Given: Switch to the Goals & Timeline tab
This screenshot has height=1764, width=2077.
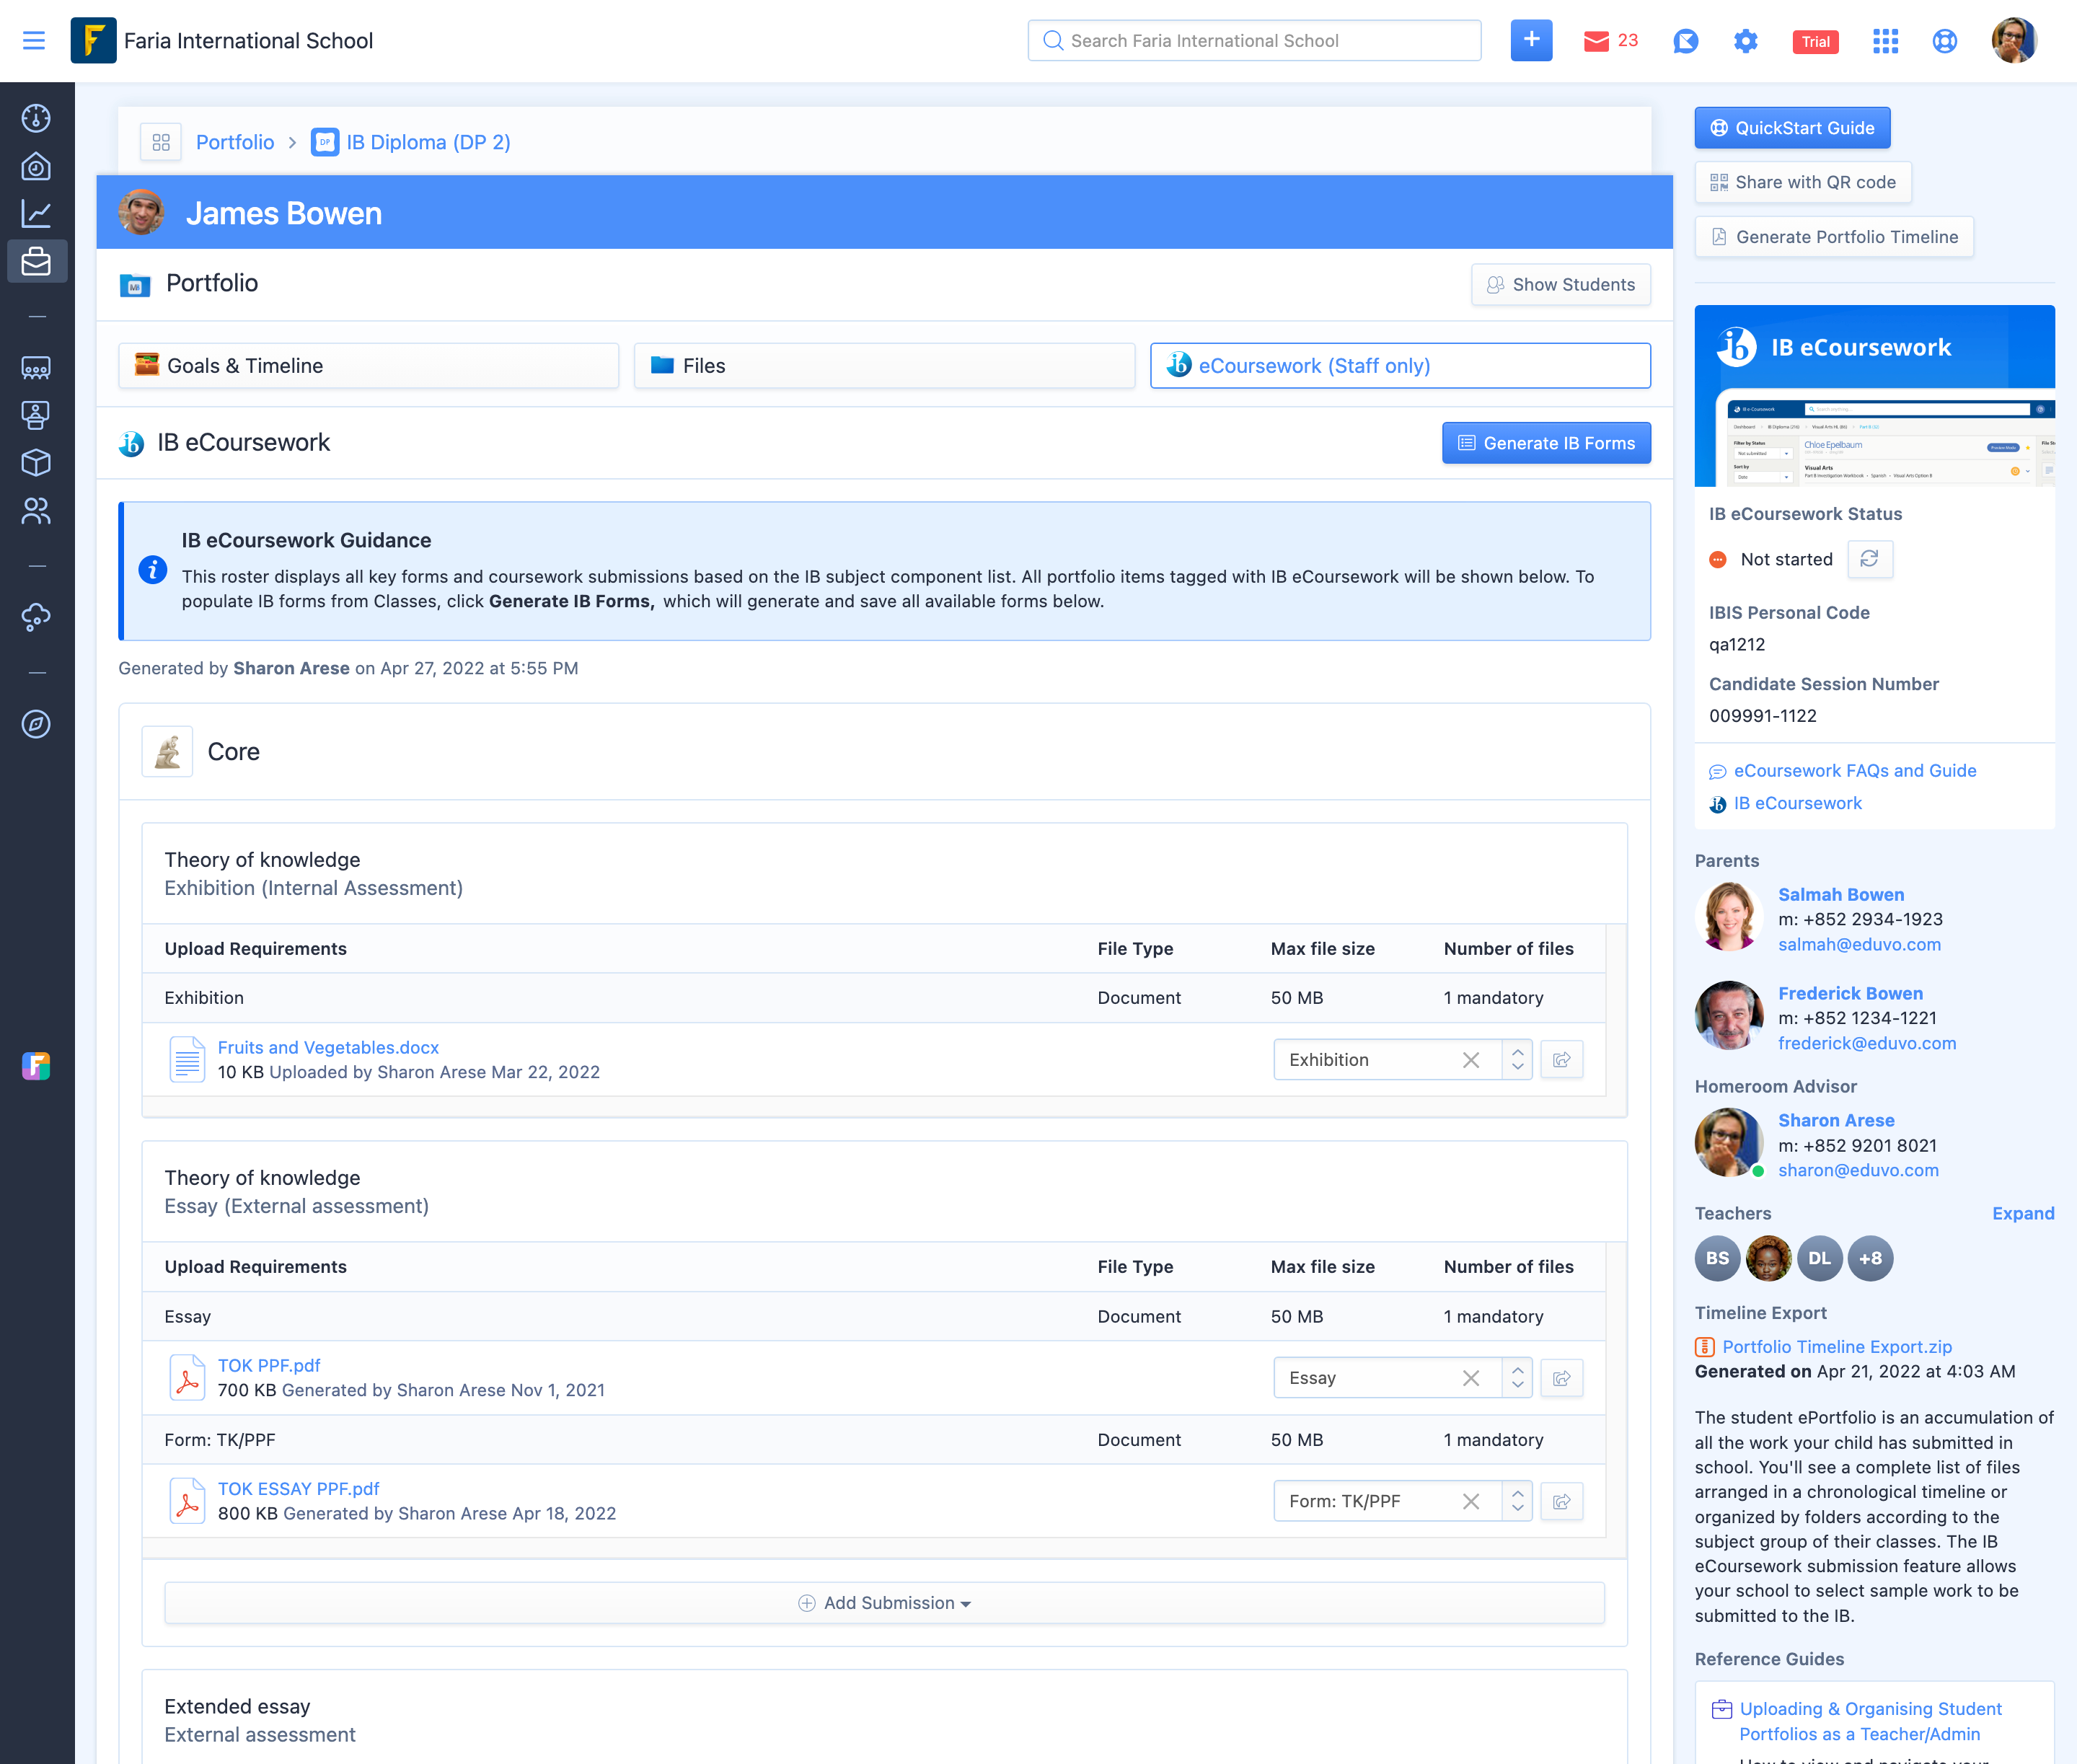Looking at the screenshot, I should [x=368, y=366].
